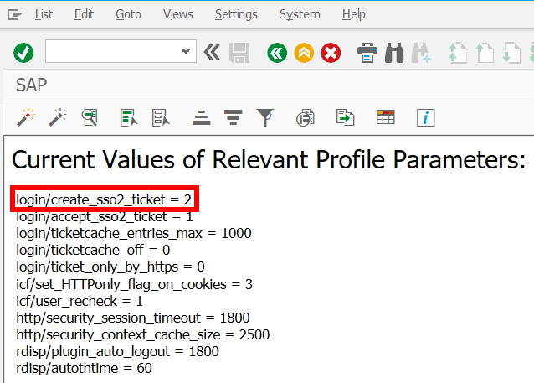Open the System menu
The width and height of the screenshot is (534, 383).
(300, 14)
